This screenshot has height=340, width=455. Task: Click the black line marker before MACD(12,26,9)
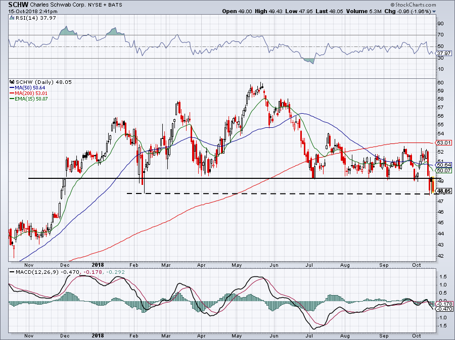tap(12, 272)
